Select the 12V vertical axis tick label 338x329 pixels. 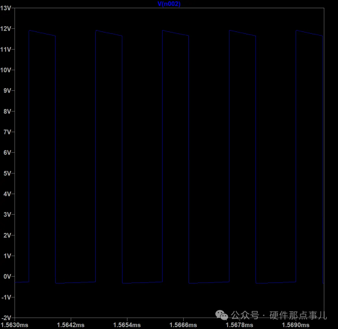[6, 29]
